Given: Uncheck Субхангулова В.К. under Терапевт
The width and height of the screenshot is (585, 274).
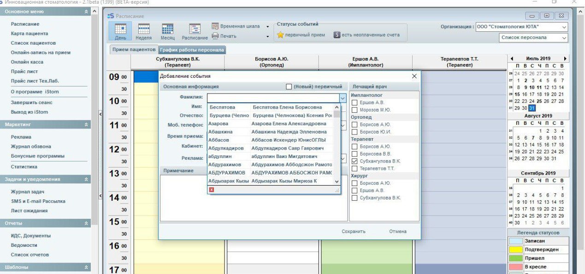Looking at the screenshot, I should coord(355,161).
